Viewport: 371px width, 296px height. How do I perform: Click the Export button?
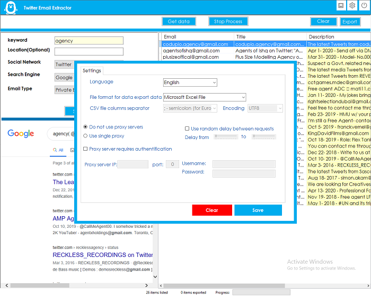pyautogui.click(x=350, y=22)
